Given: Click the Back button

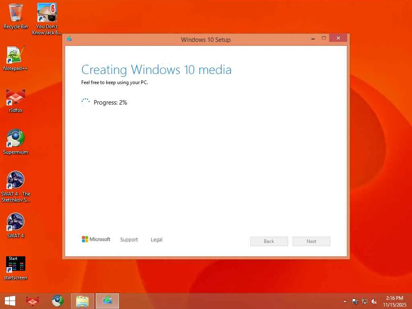Looking at the screenshot, I should point(269,241).
